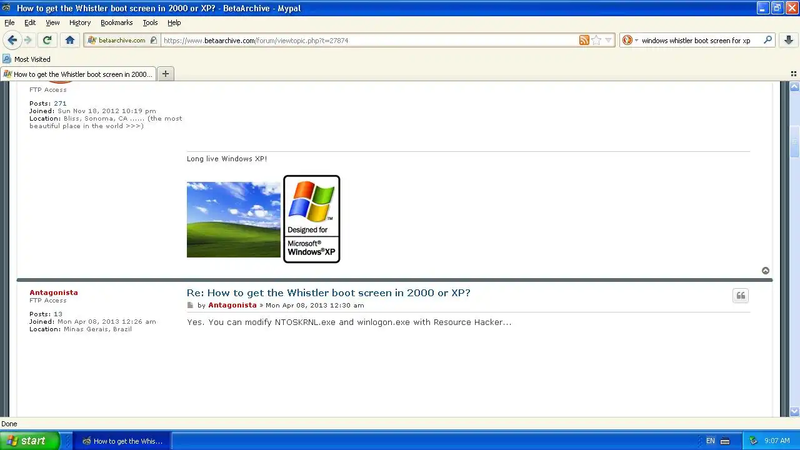The height and width of the screenshot is (450, 800).
Task: Click the Forward navigation arrow
Action: 27,40
